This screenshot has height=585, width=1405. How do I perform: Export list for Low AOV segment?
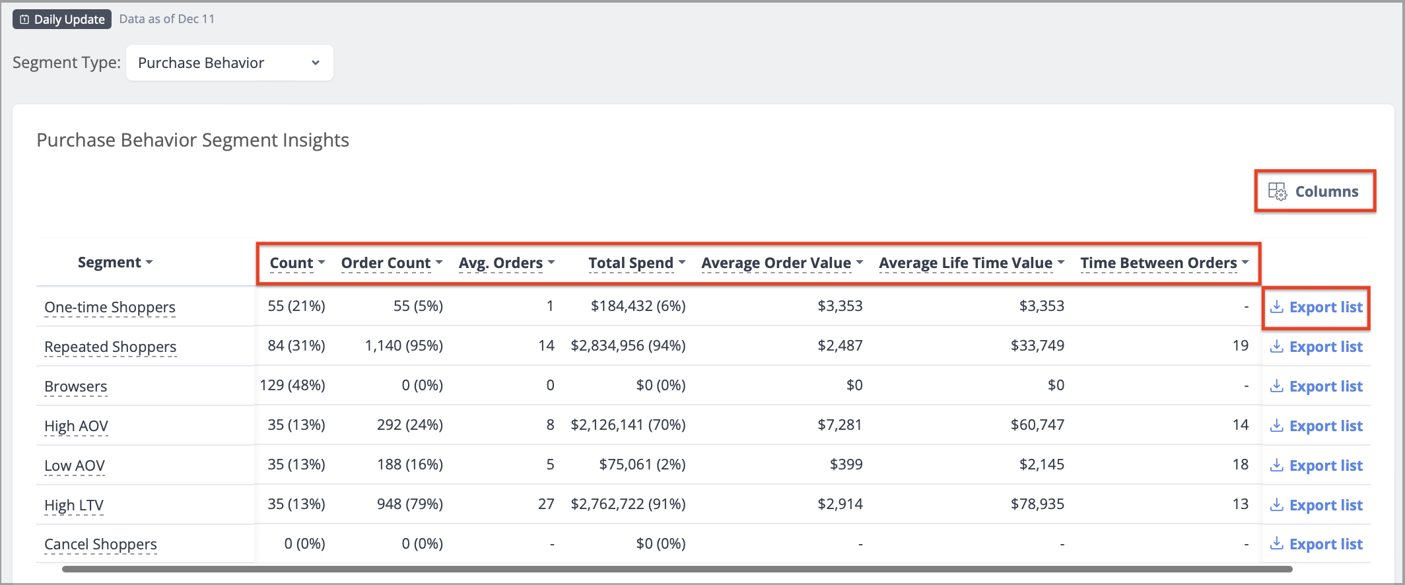[1316, 465]
